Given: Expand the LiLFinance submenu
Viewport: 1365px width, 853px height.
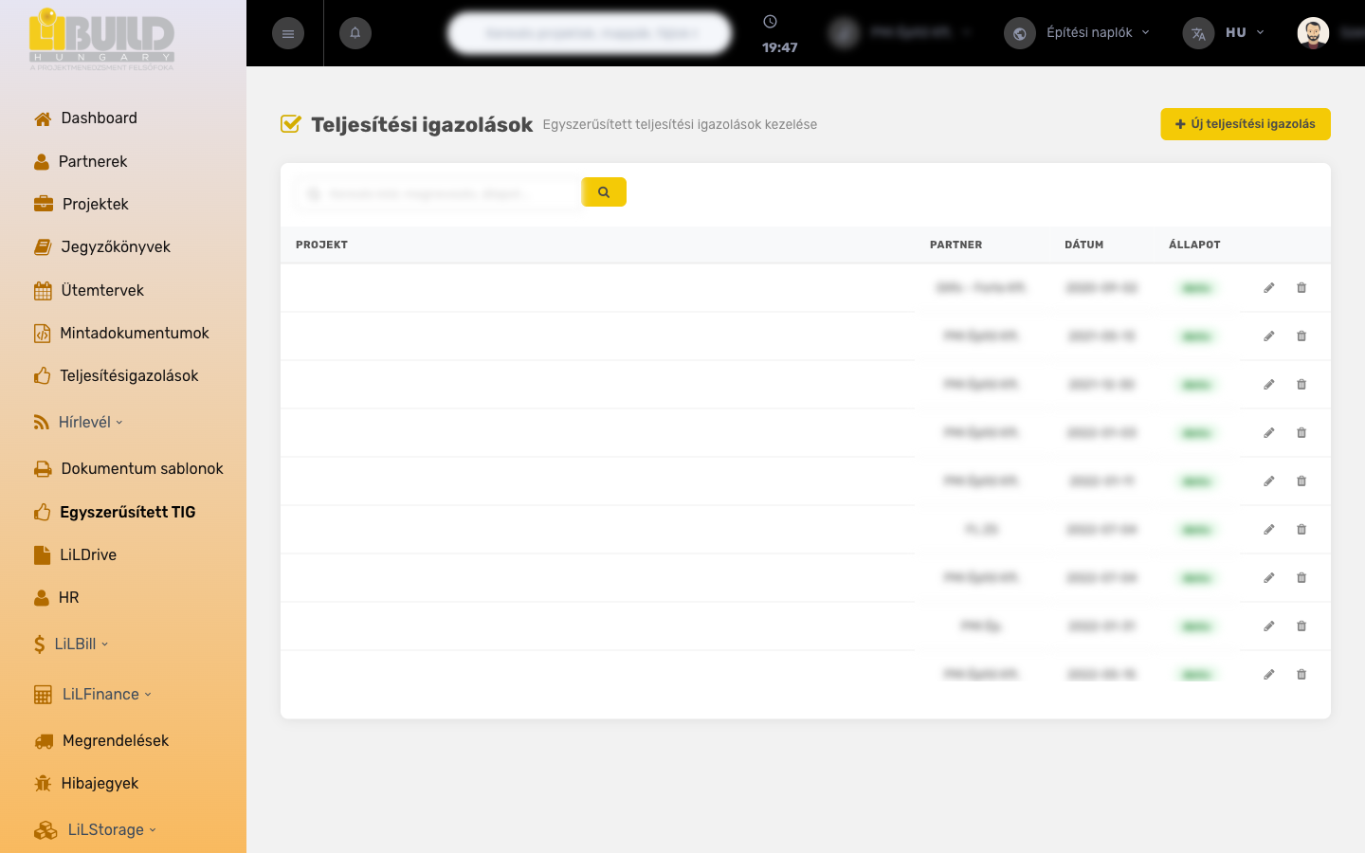Looking at the screenshot, I should coord(93,694).
